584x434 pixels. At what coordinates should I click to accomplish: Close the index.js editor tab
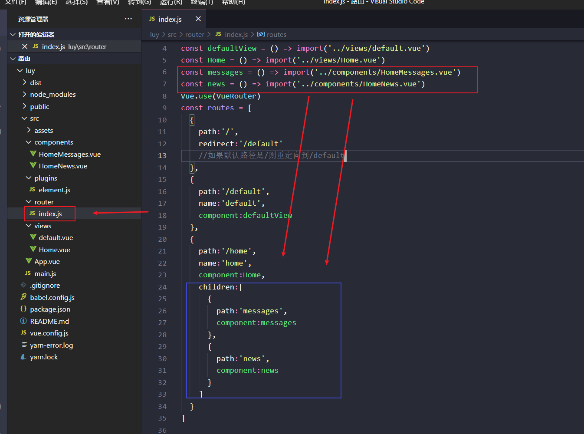pos(198,19)
